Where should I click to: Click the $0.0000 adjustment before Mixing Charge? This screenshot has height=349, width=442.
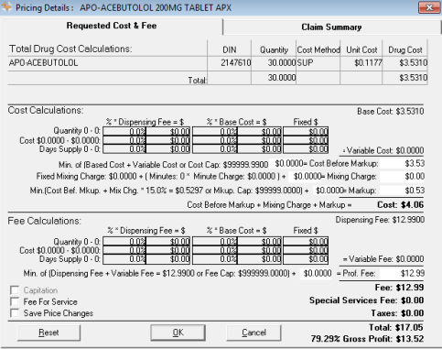click(x=307, y=176)
